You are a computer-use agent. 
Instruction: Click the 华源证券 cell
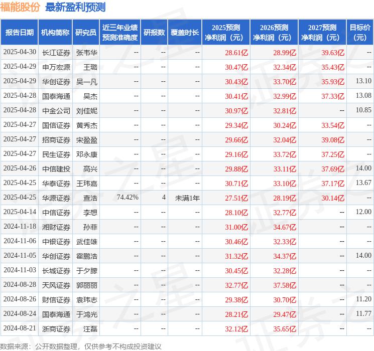point(56,198)
